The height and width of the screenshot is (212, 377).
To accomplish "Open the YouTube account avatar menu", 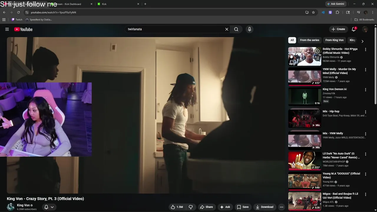I will pos(365,29).
